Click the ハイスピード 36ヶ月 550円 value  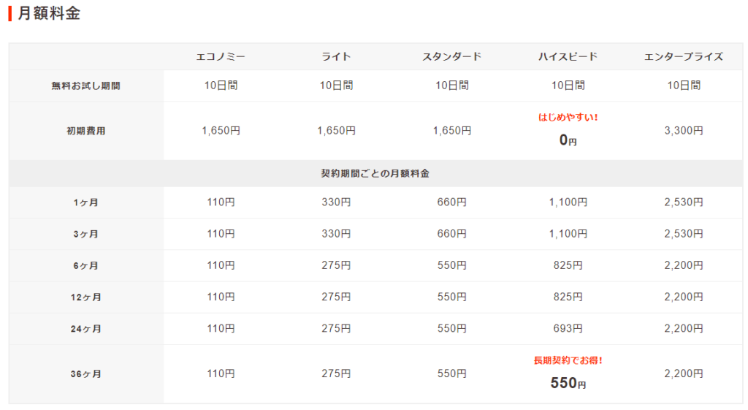pyautogui.click(x=568, y=383)
